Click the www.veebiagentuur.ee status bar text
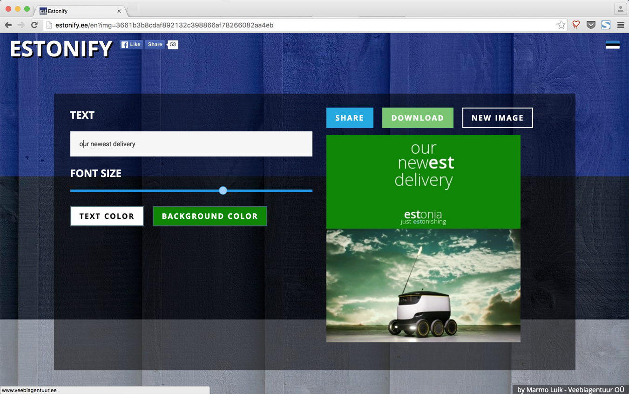The height and width of the screenshot is (394, 629). 29,390
